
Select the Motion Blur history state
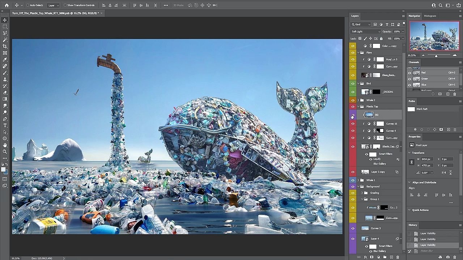click(x=434, y=251)
